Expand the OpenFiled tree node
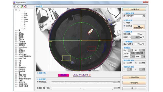The width and height of the screenshot is (163, 92). pos(16,58)
